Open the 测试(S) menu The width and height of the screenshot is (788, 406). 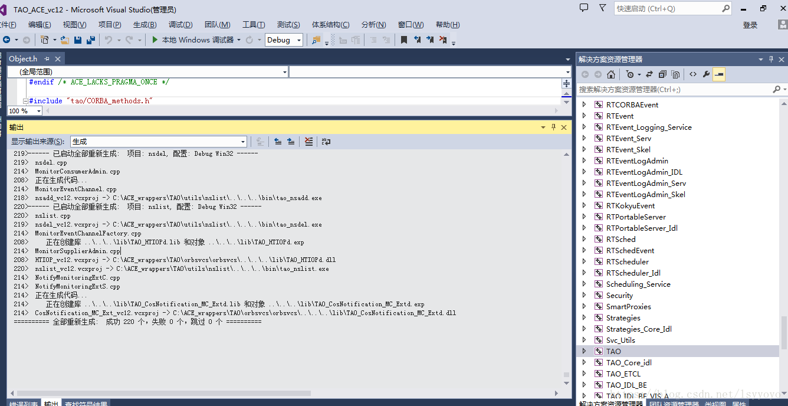pos(288,25)
